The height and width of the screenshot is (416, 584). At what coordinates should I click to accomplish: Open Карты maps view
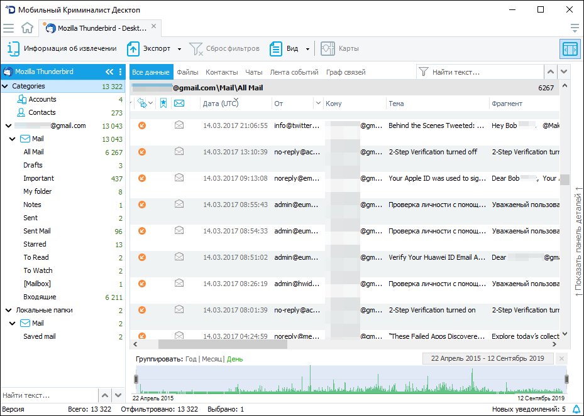tap(339, 49)
